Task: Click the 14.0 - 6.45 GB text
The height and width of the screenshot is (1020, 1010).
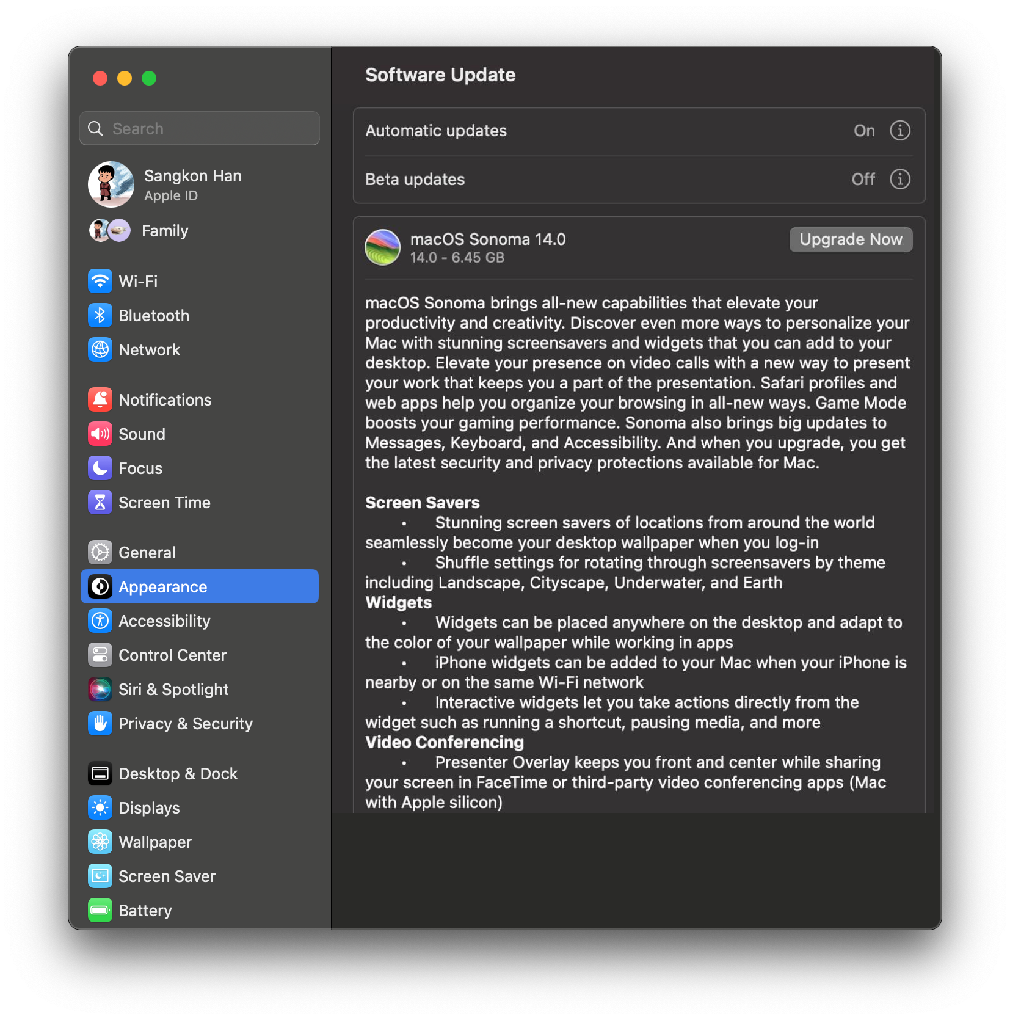Action: point(457,257)
